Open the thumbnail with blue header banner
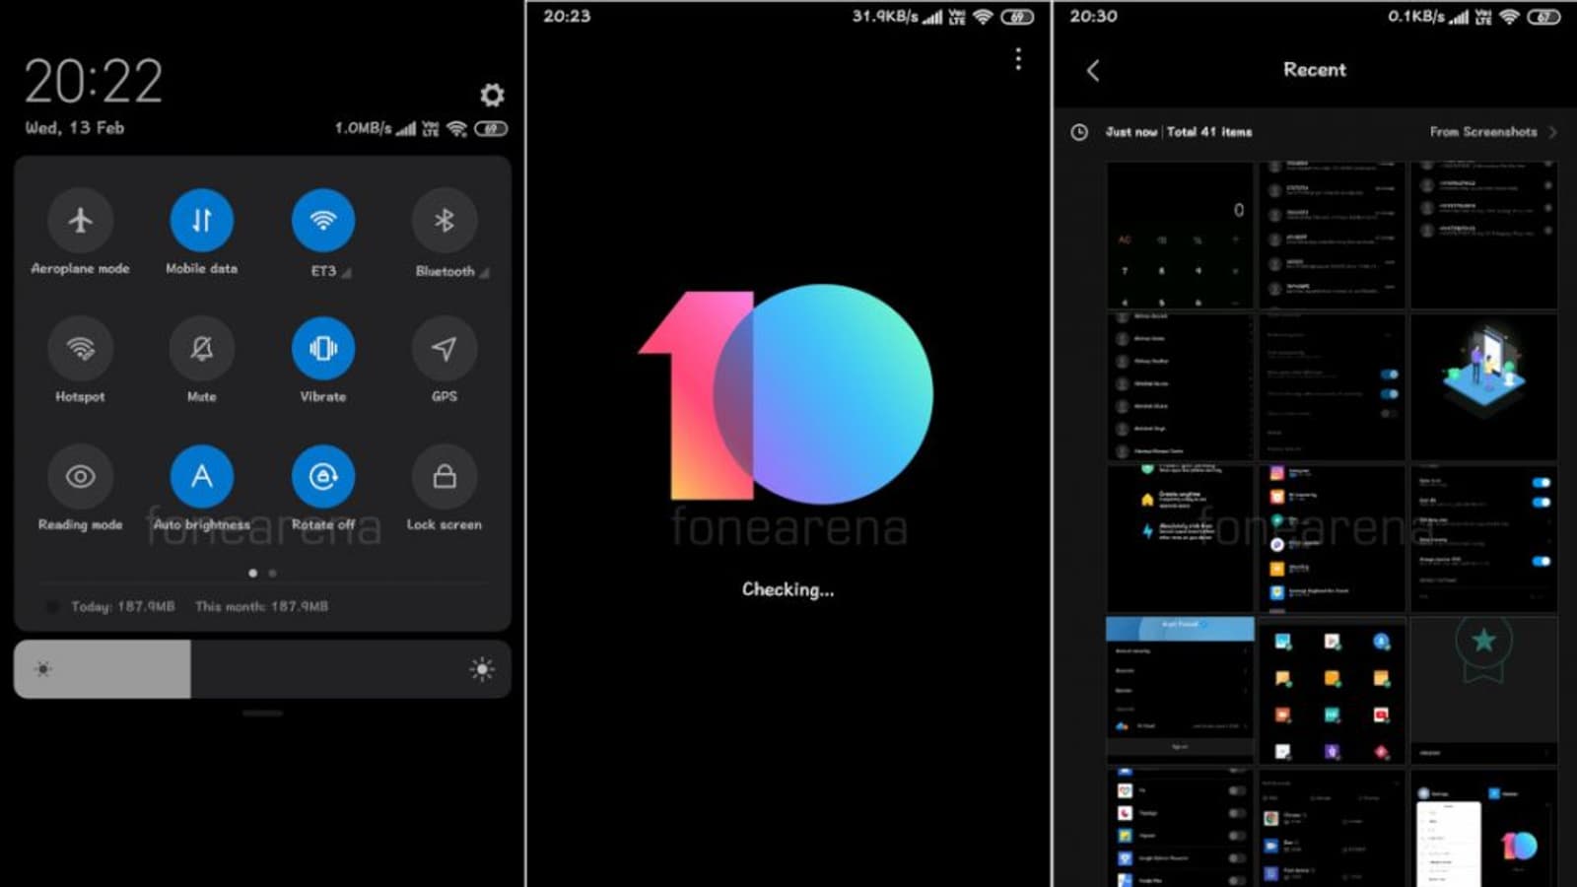The image size is (1577, 887). pos(1180,691)
